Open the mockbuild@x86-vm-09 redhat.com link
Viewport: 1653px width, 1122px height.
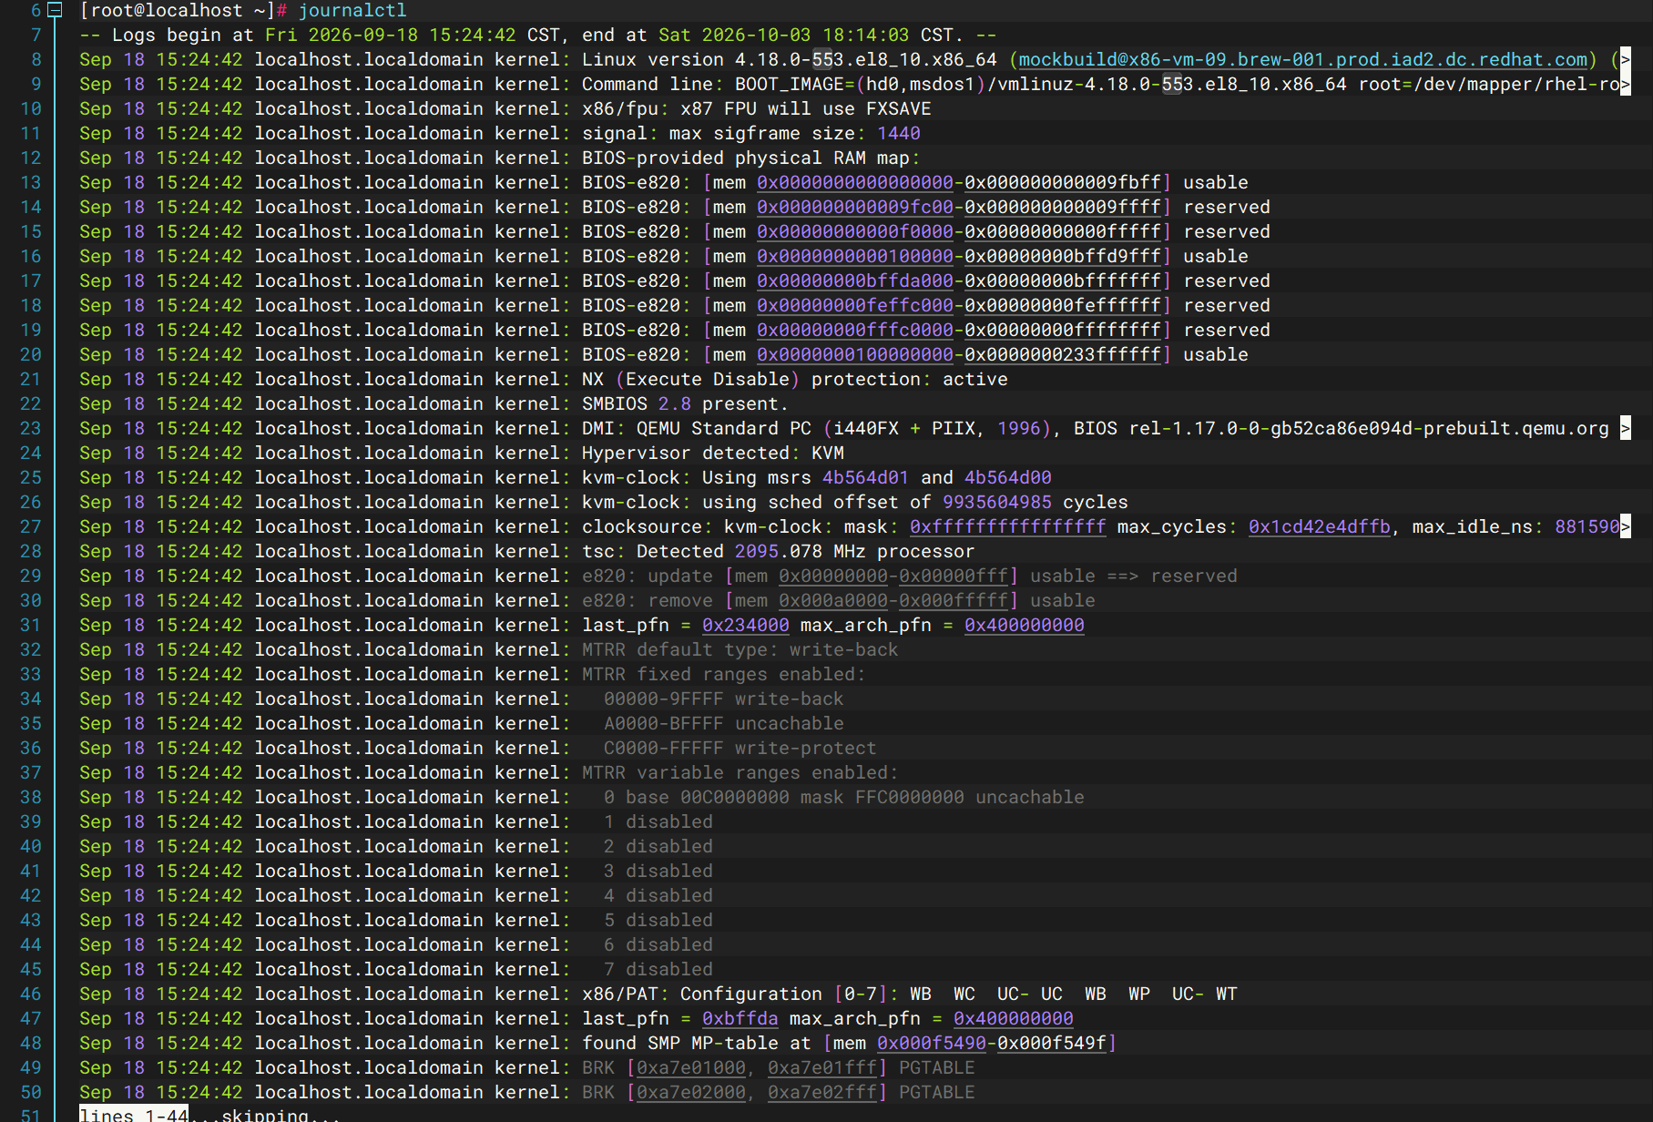(1303, 59)
